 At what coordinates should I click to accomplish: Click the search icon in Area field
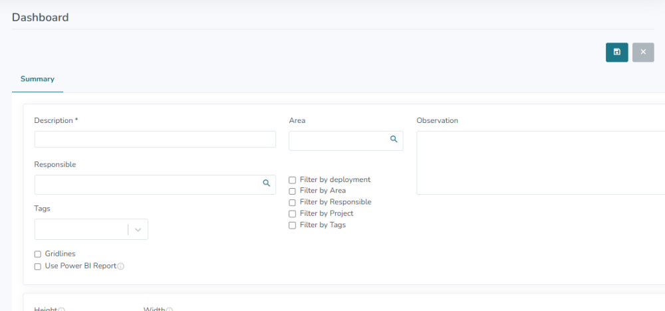(394, 140)
